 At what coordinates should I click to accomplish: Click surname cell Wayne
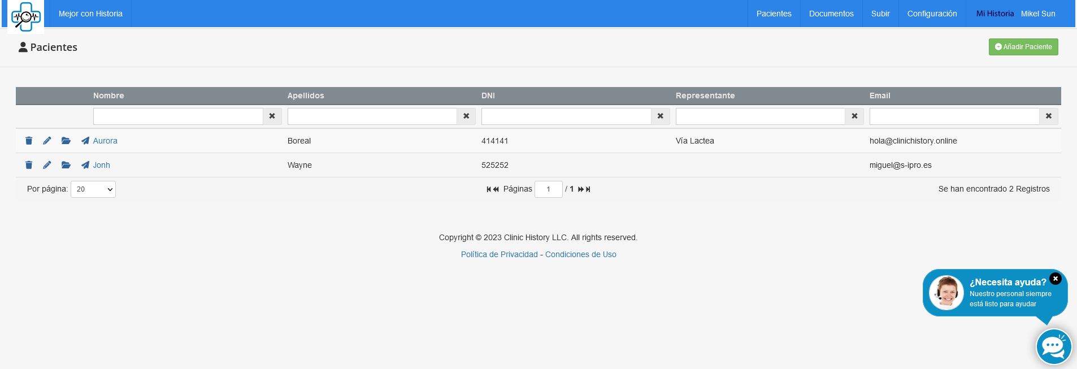click(x=299, y=165)
